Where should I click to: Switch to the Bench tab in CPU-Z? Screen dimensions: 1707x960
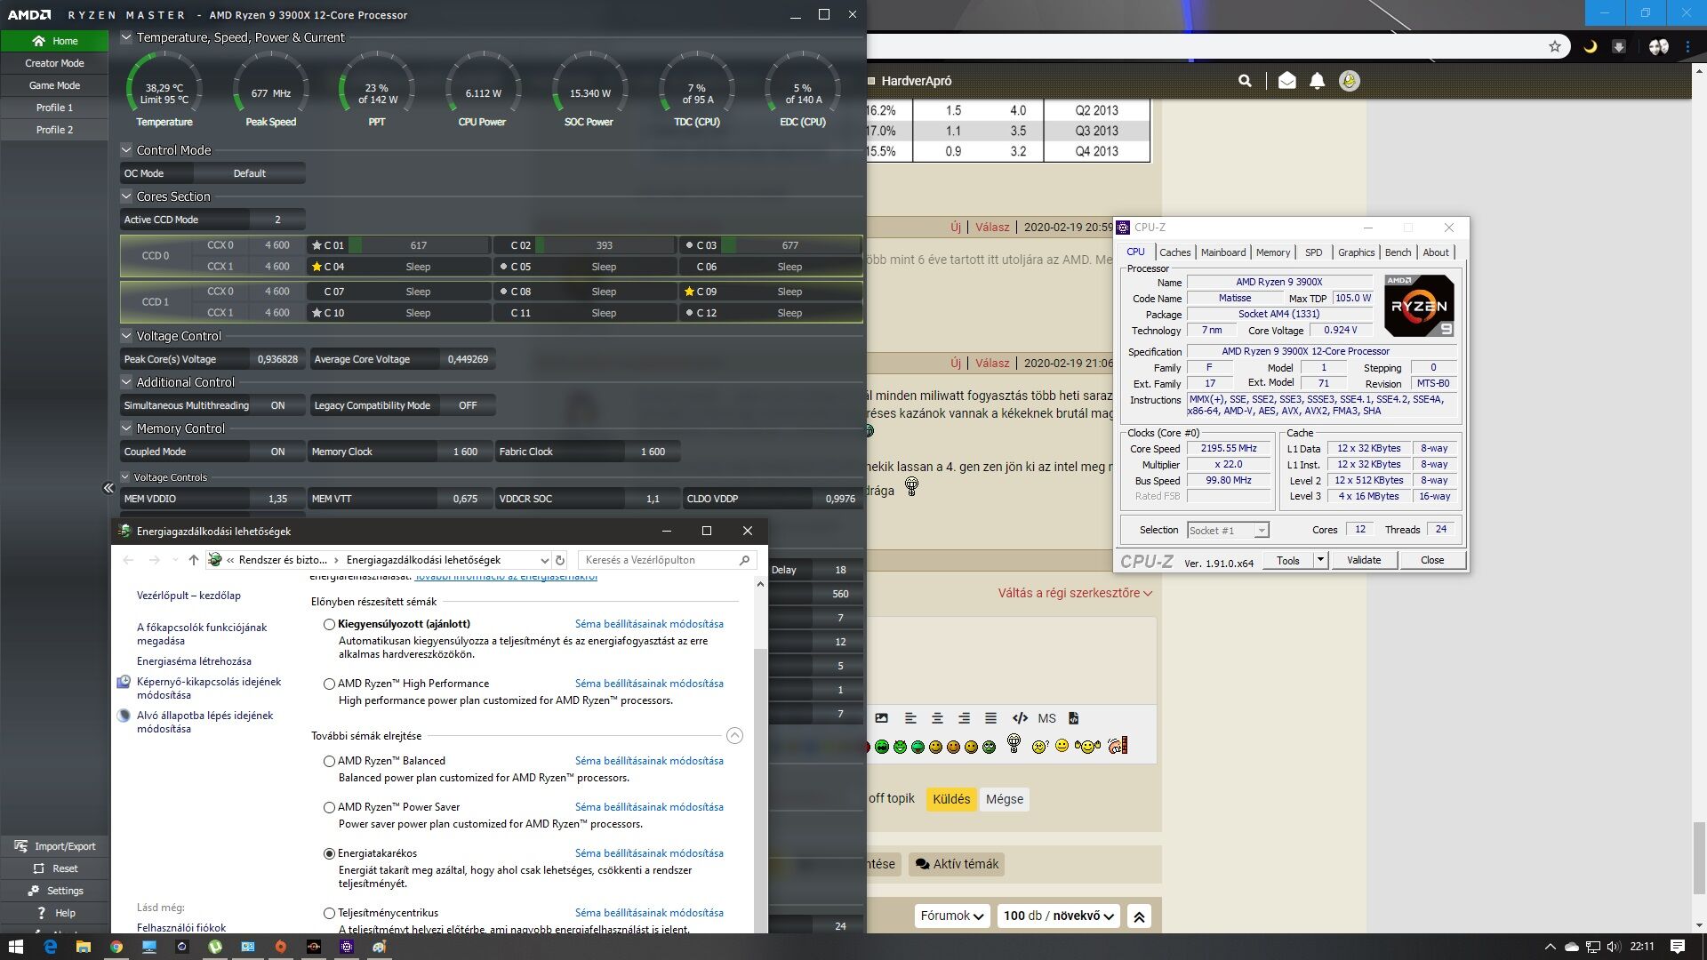click(1398, 252)
